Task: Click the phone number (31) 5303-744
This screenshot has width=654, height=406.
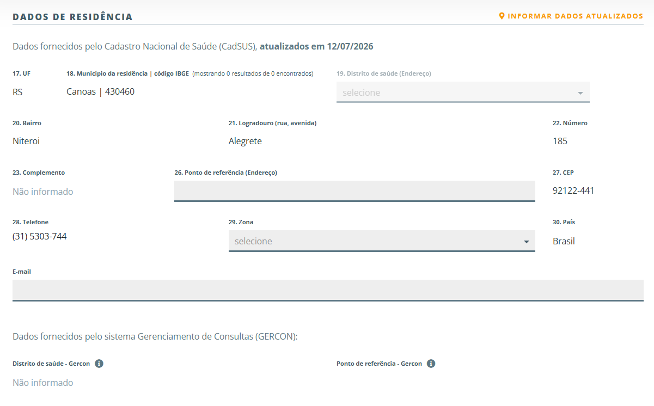Action: [40, 237]
